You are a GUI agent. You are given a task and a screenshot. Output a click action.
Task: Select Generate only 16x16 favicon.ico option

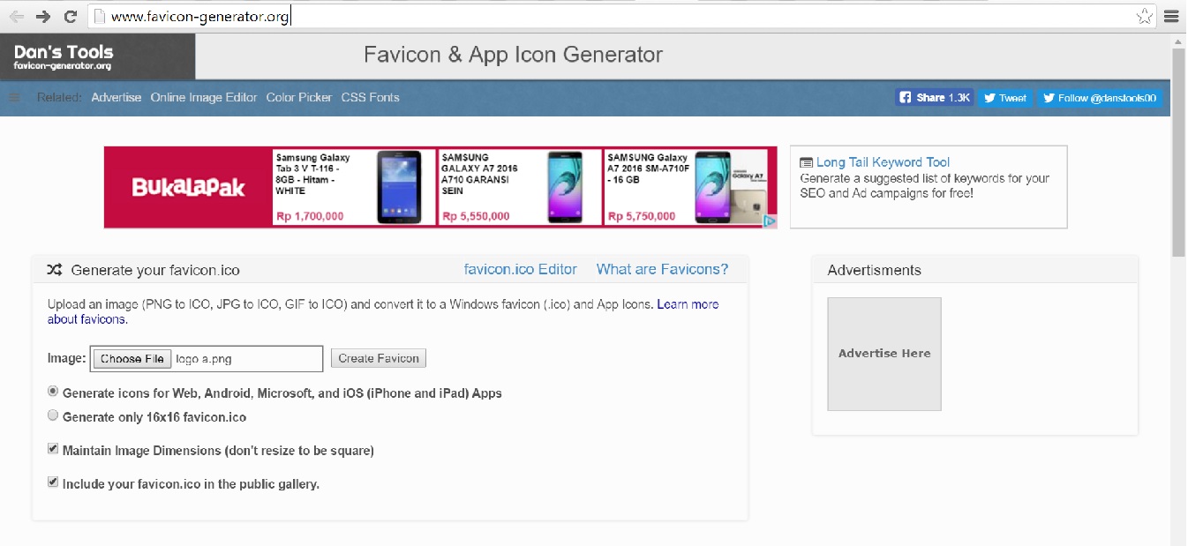pyautogui.click(x=52, y=415)
